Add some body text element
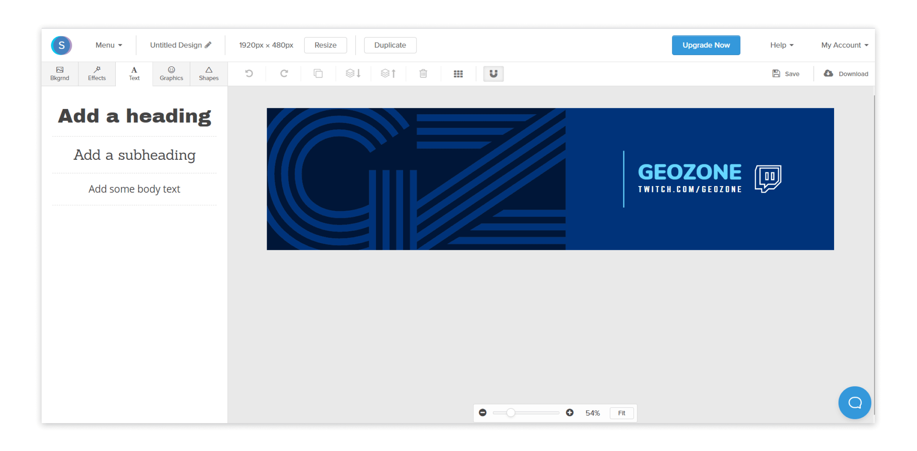The image size is (917, 451). pyautogui.click(x=134, y=189)
